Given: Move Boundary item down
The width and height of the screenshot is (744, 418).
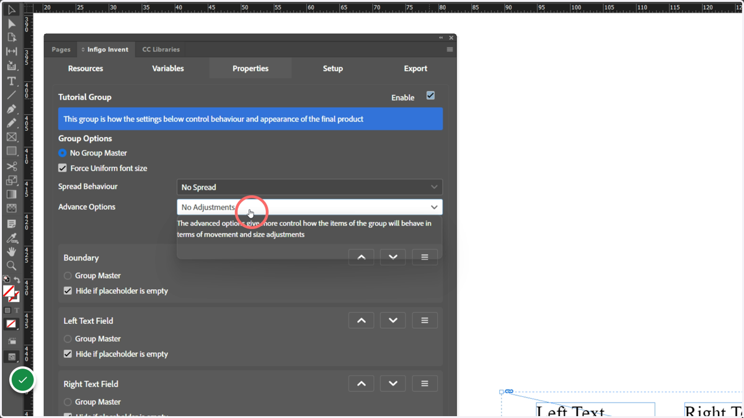Looking at the screenshot, I should 393,257.
